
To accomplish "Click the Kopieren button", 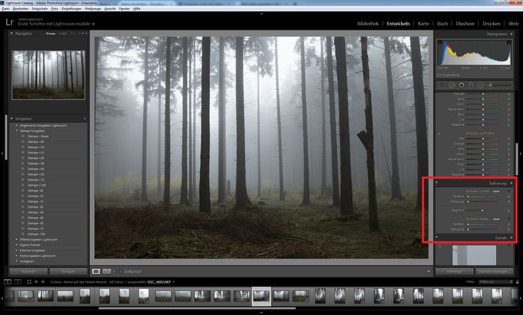I will (x=28, y=272).
